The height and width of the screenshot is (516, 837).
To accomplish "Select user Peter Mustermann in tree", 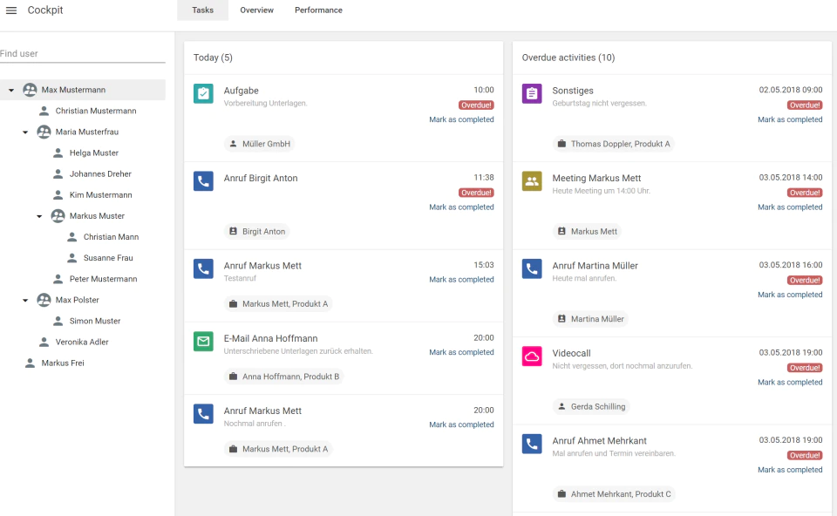I will (x=103, y=279).
